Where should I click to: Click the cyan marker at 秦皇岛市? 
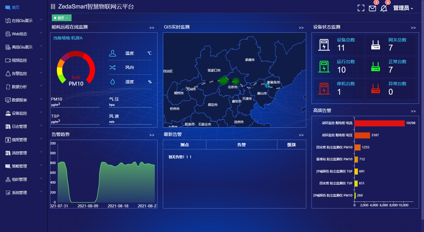(267, 86)
